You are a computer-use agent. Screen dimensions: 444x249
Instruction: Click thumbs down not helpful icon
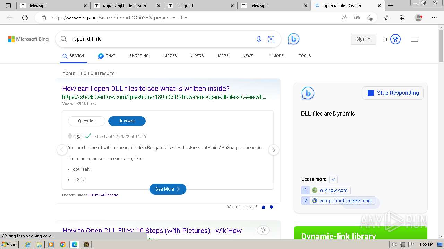[x=271, y=207]
